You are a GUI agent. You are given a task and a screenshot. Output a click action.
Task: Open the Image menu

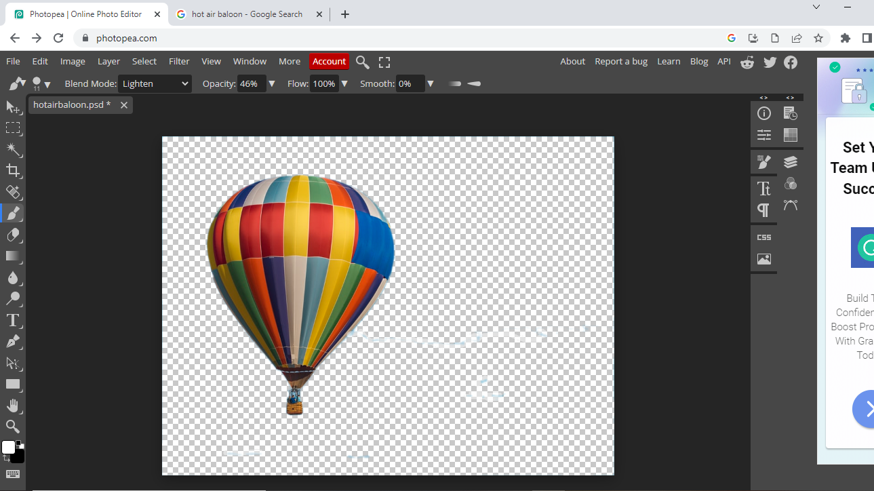coord(73,61)
